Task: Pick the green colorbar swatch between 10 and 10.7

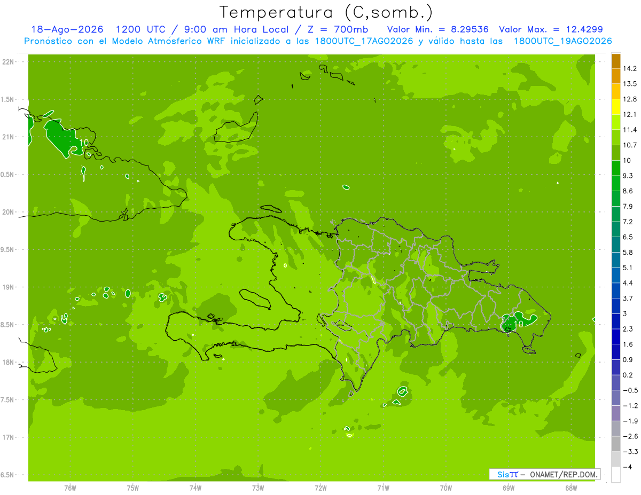Action: point(616,153)
